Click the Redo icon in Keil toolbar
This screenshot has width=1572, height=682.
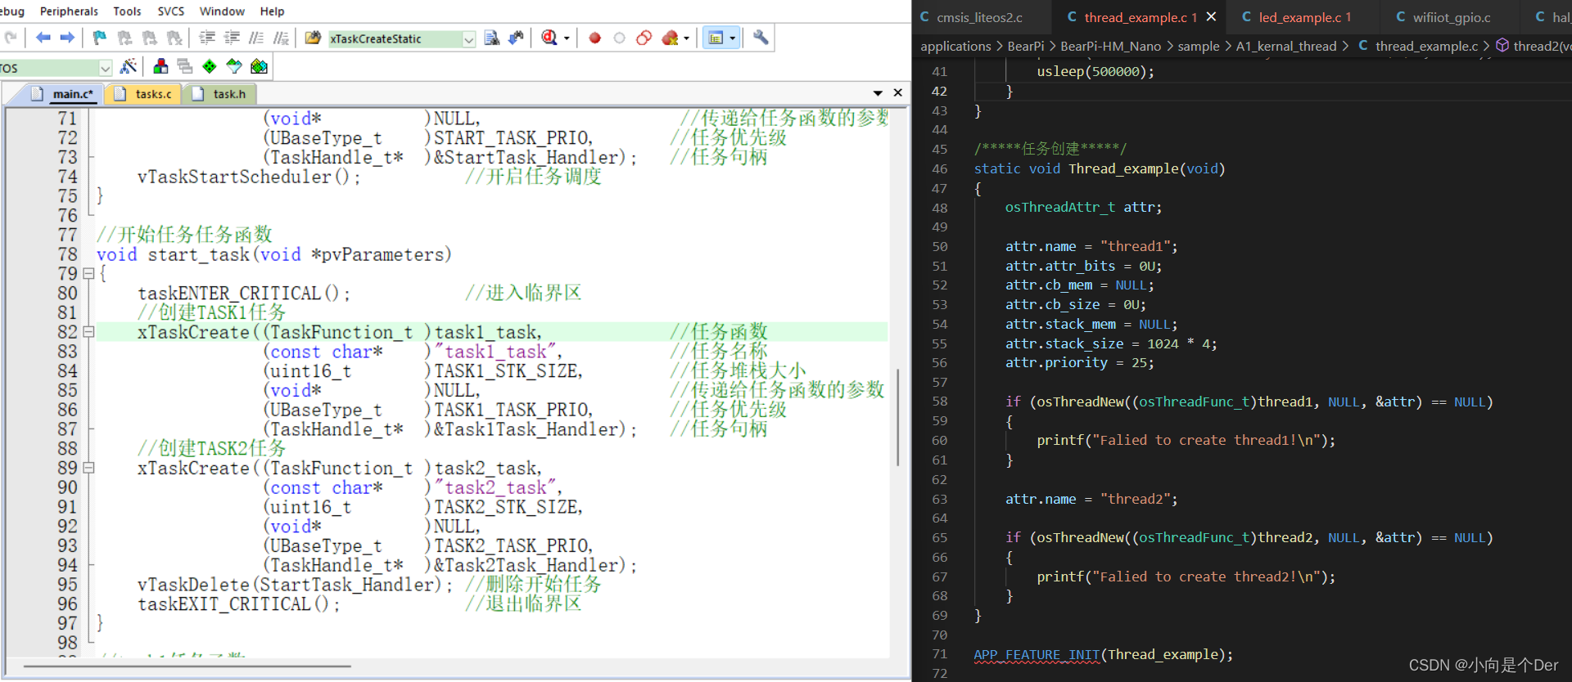(x=10, y=38)
